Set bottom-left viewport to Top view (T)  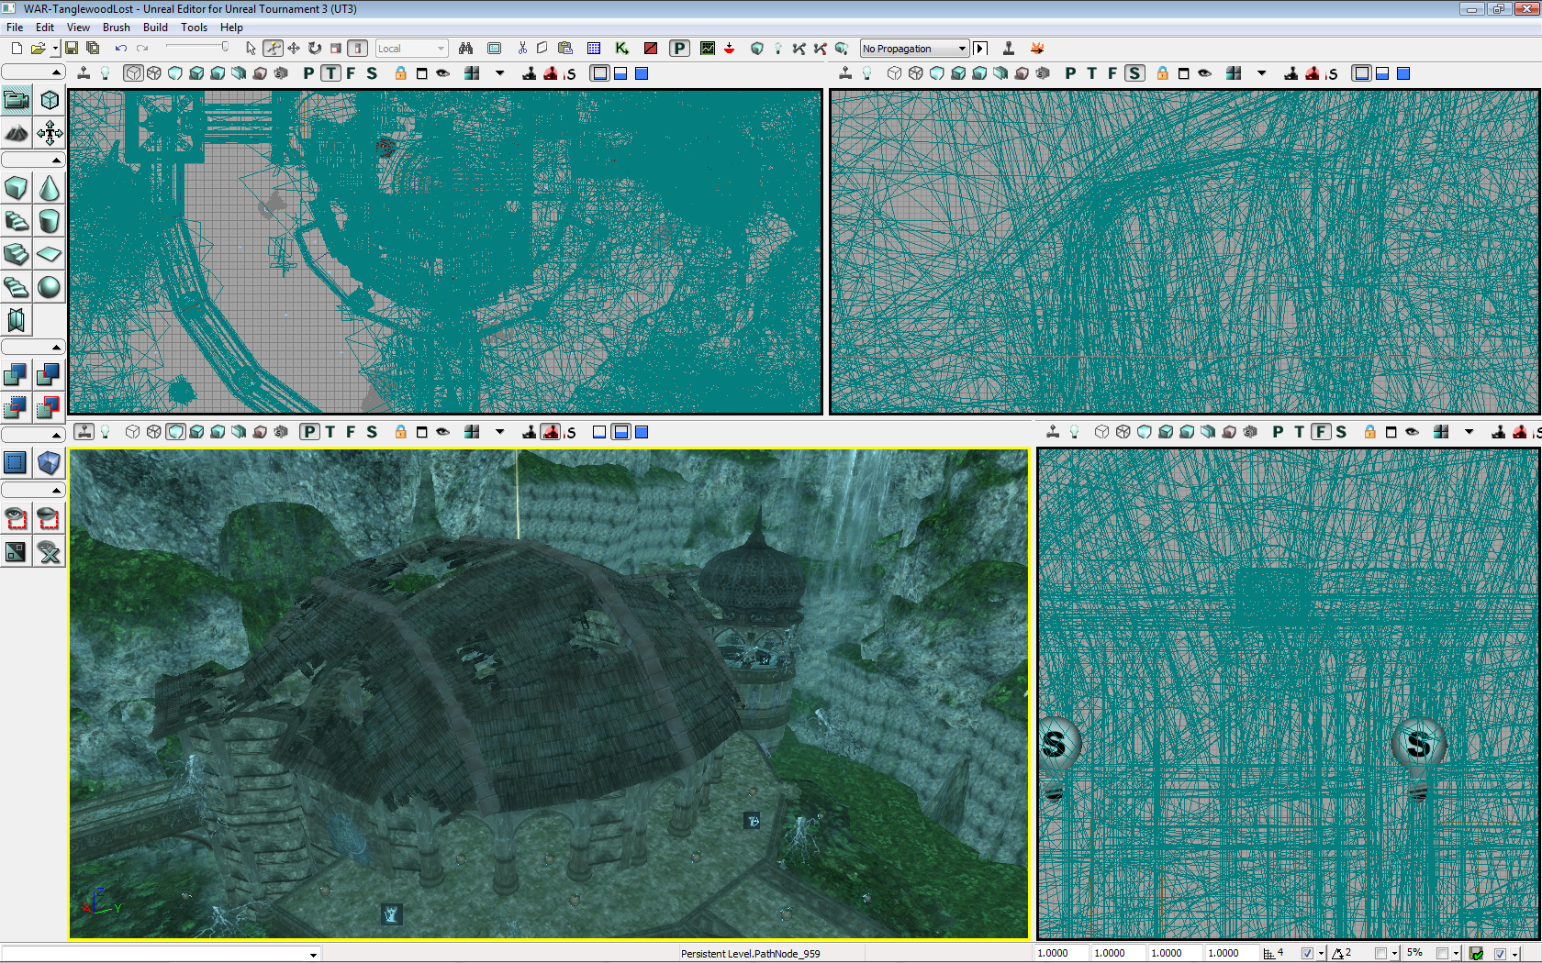click(330, 432)
